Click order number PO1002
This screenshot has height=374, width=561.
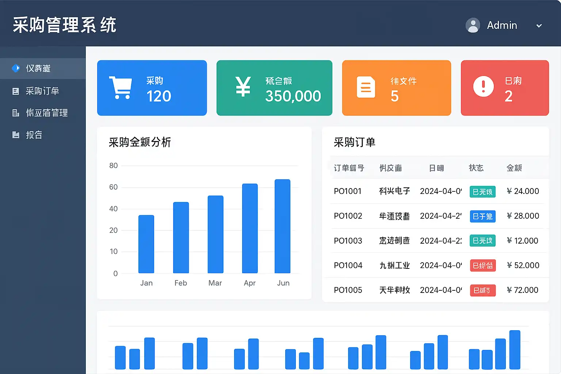pos(348,216)
